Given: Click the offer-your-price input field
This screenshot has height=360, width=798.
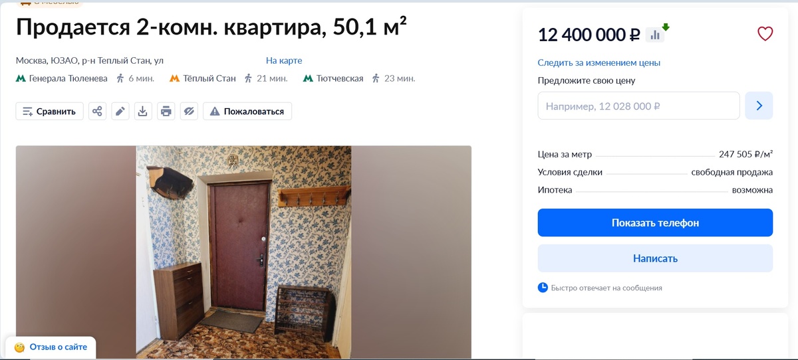Looking at the screenshot, I should 639,106.
